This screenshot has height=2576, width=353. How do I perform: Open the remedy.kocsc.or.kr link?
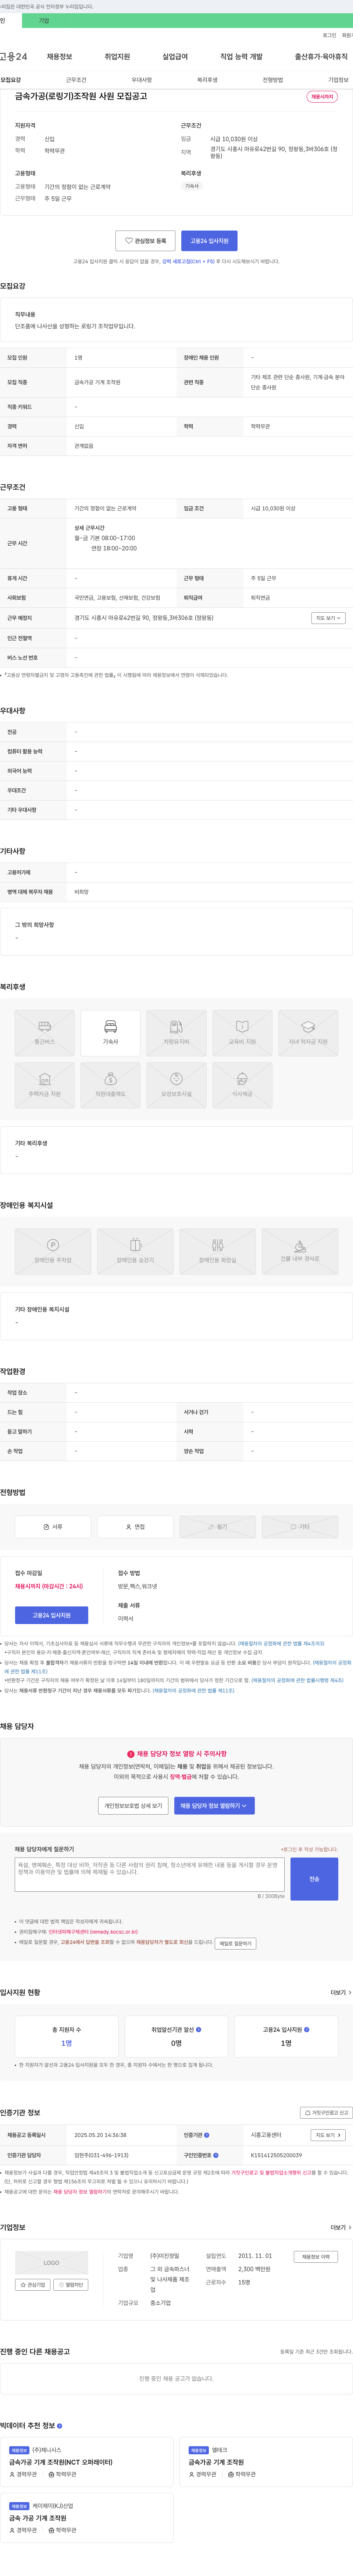[x=93, y=1932]
